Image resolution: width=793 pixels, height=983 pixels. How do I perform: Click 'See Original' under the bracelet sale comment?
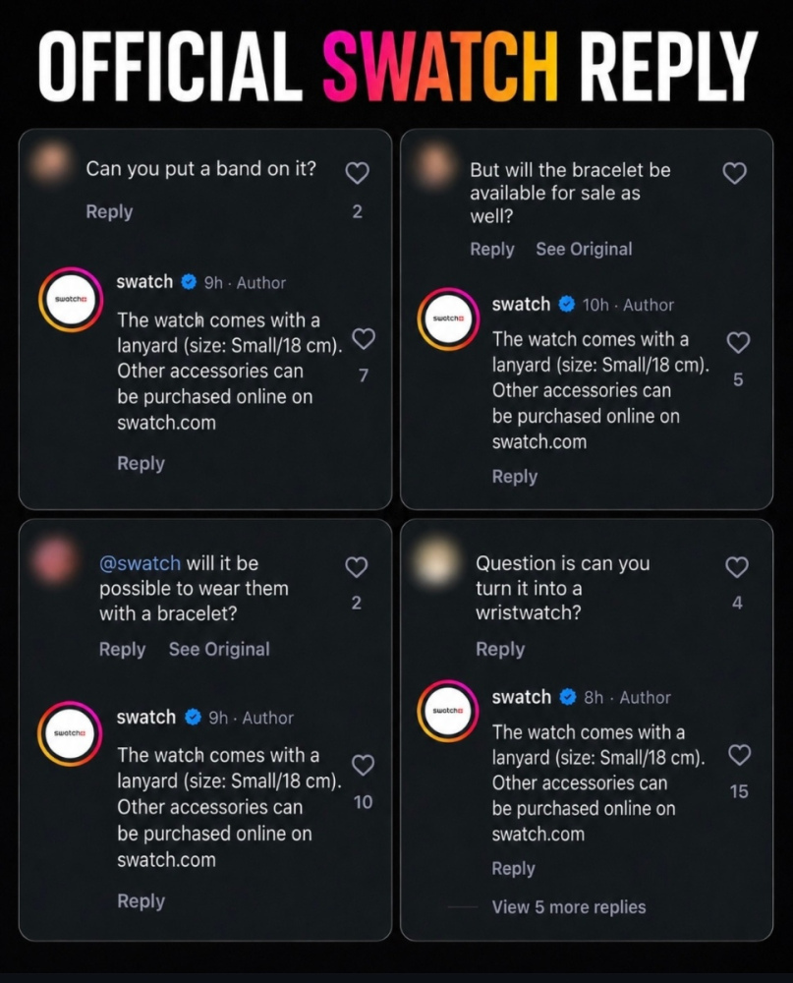pyautogui.click(x=584, y=249)
